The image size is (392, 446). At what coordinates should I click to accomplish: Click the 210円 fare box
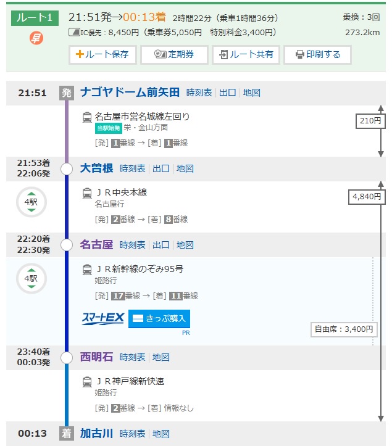pyautogui.click(x=370, y=121)
